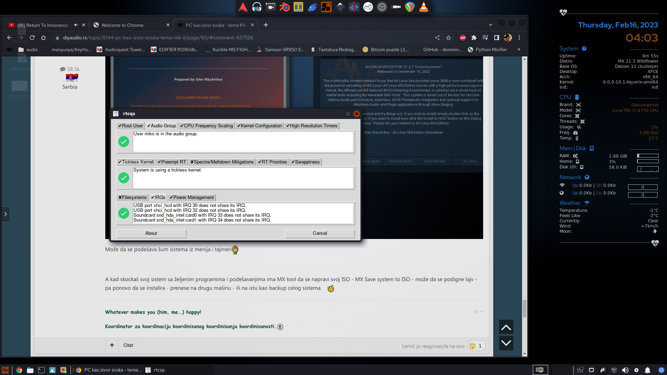Open the package box icon in system tray
The image size is (667, 375).
coord(614,370)
